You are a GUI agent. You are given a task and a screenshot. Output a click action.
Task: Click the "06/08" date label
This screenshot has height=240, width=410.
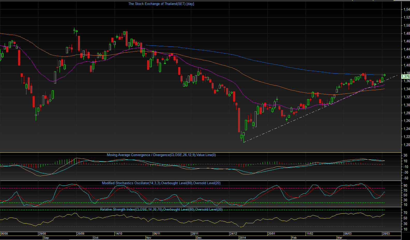4,234
